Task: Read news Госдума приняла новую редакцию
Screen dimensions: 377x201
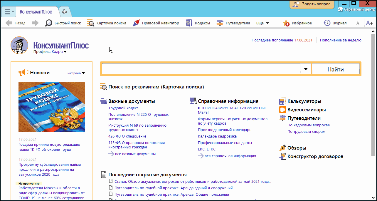Action: coord(49,147)
